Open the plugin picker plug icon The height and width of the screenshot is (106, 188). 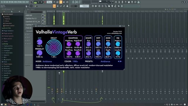tap(112, 6)
